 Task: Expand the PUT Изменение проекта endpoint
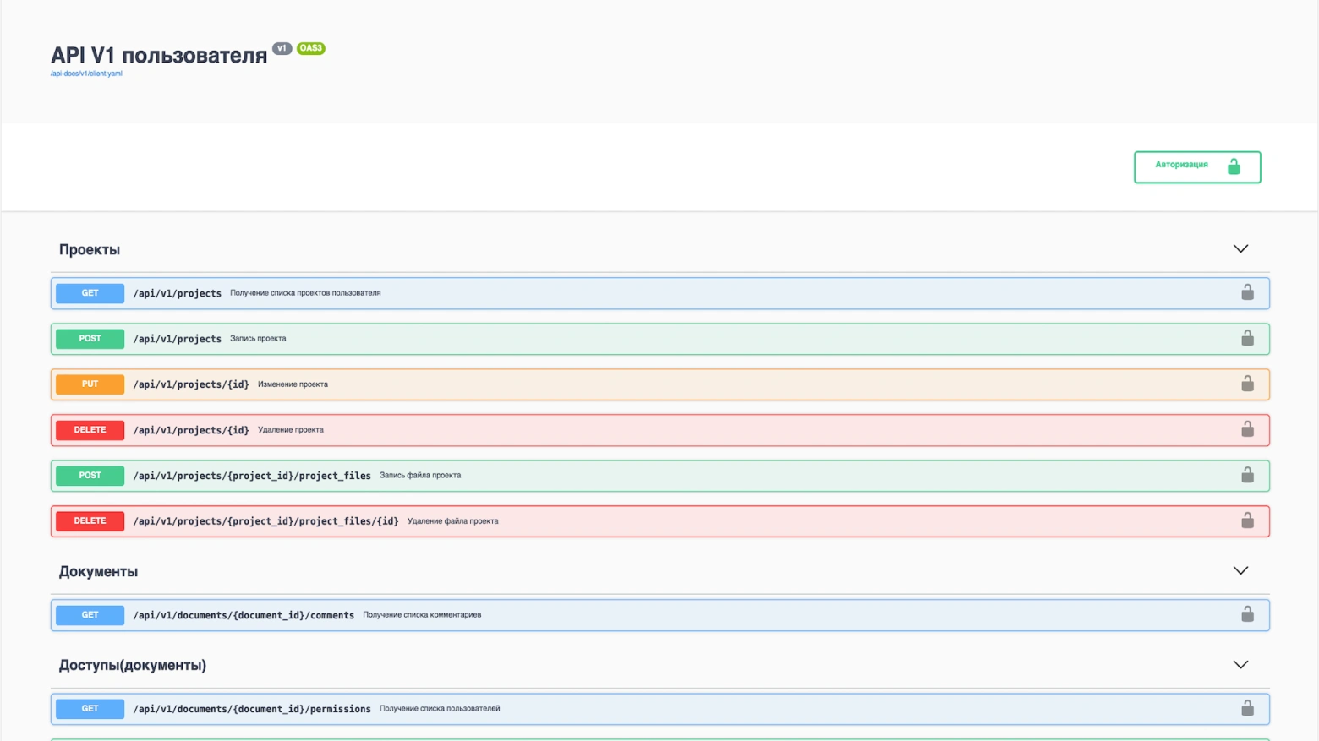click(x=293, y=384)
